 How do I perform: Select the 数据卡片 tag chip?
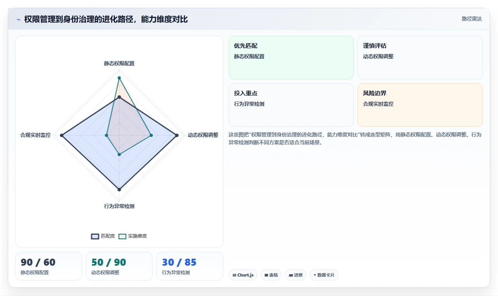tap(324, 275)
